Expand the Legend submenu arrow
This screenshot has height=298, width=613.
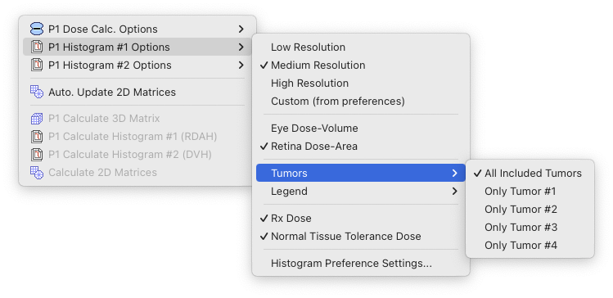[454, 192]
